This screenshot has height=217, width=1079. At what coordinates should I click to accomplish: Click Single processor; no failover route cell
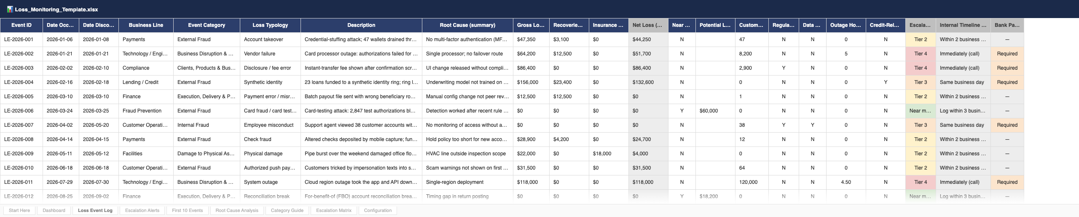[x=467, y=54]
